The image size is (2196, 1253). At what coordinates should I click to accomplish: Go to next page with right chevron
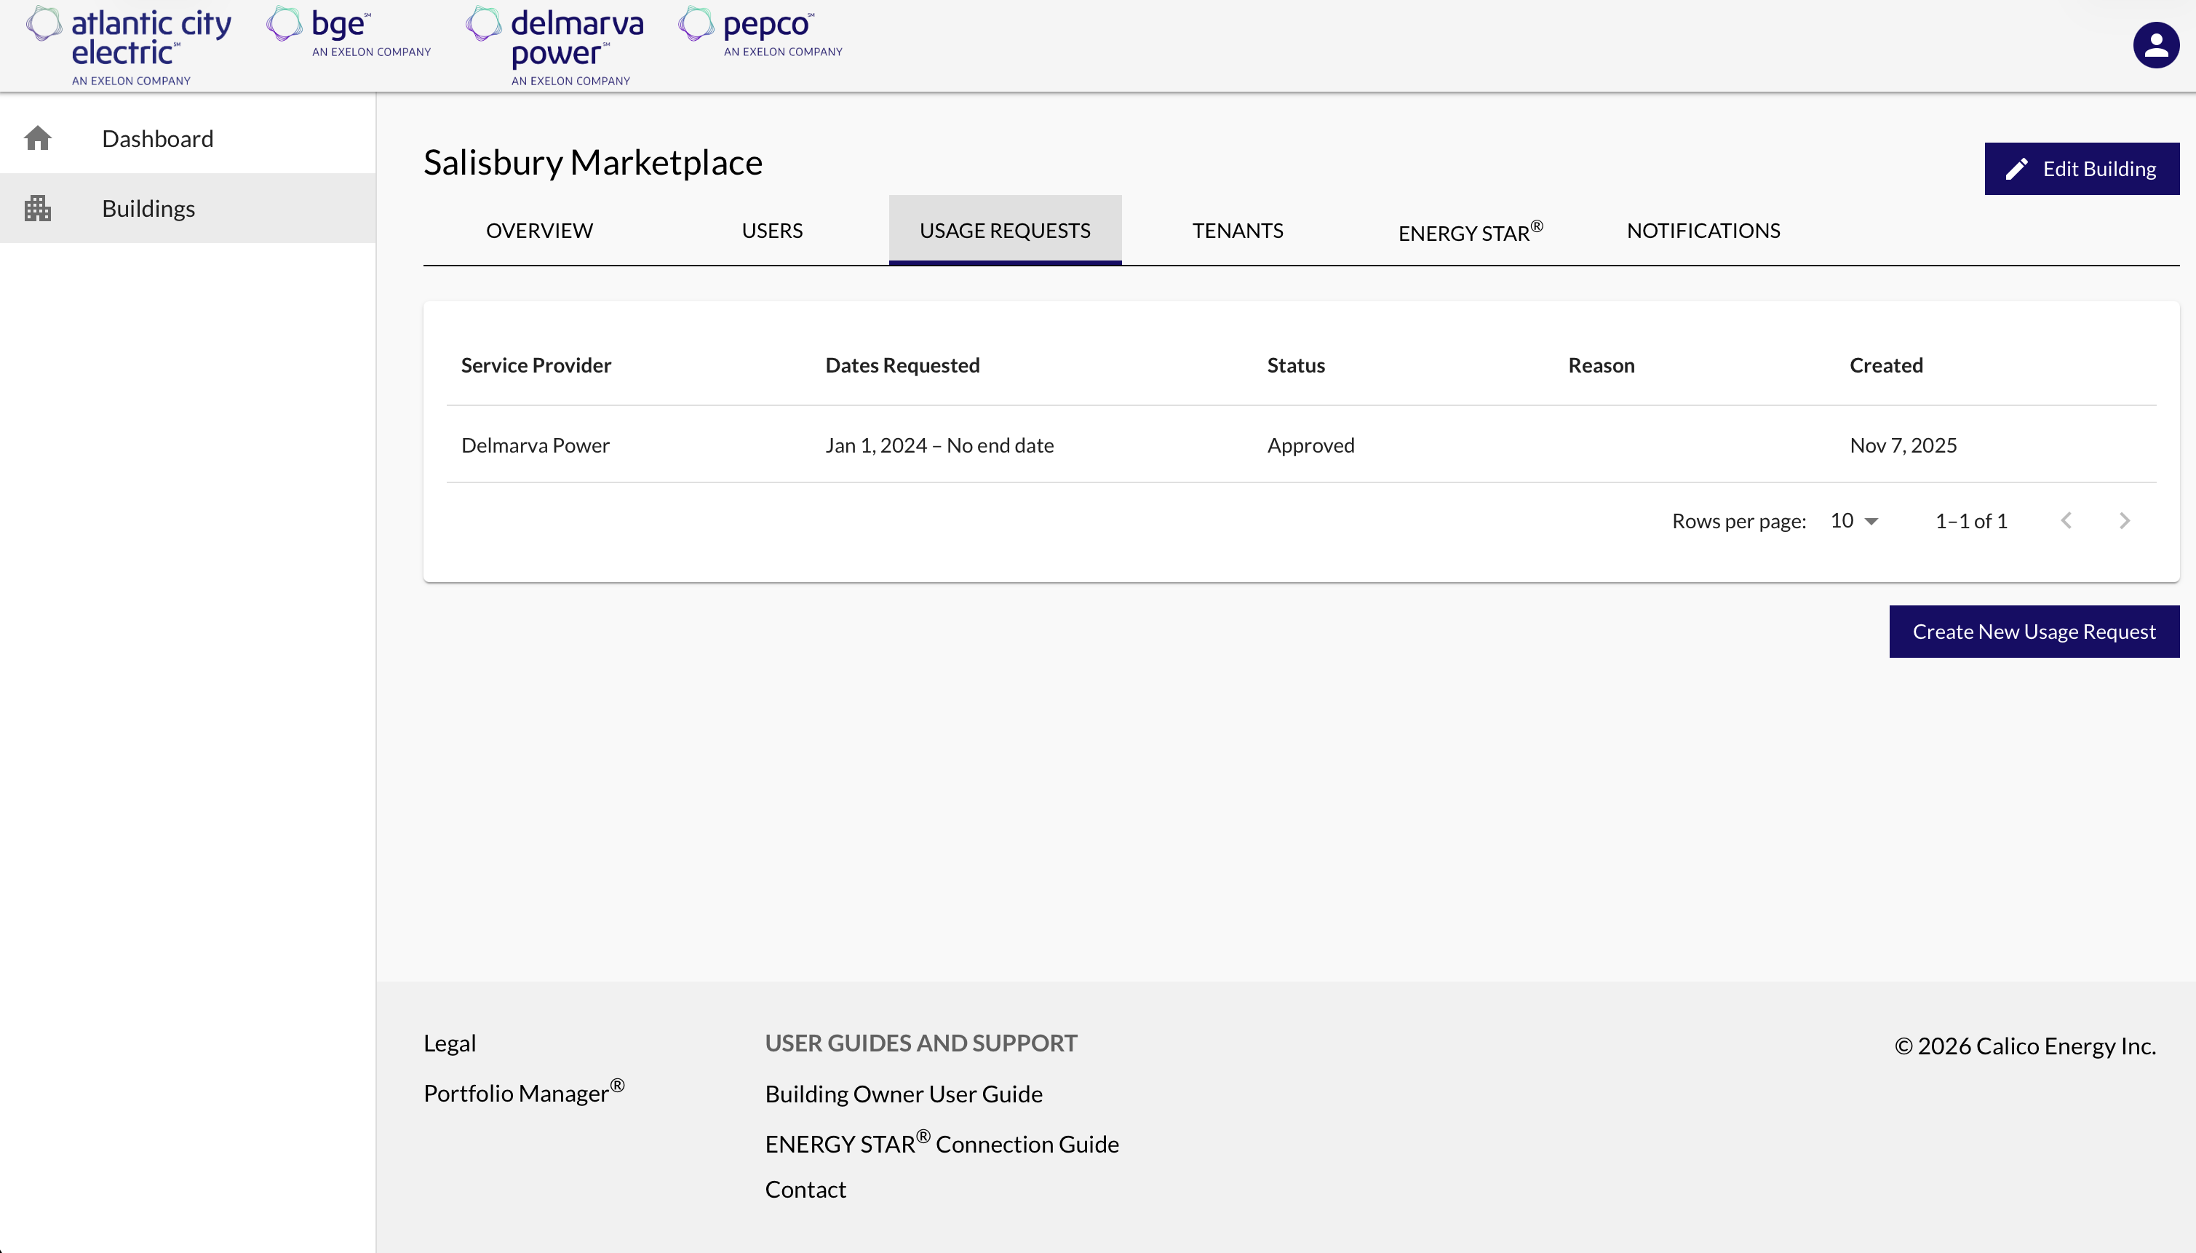click(2125, 520)
